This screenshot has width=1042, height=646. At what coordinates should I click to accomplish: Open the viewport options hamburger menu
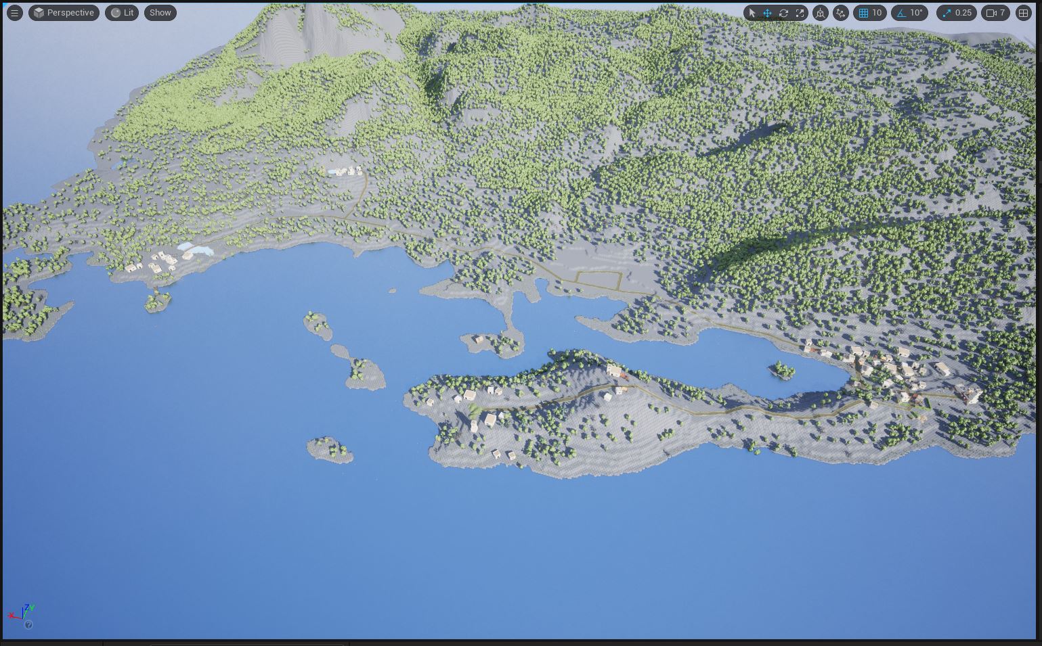(x=14, y=12)
